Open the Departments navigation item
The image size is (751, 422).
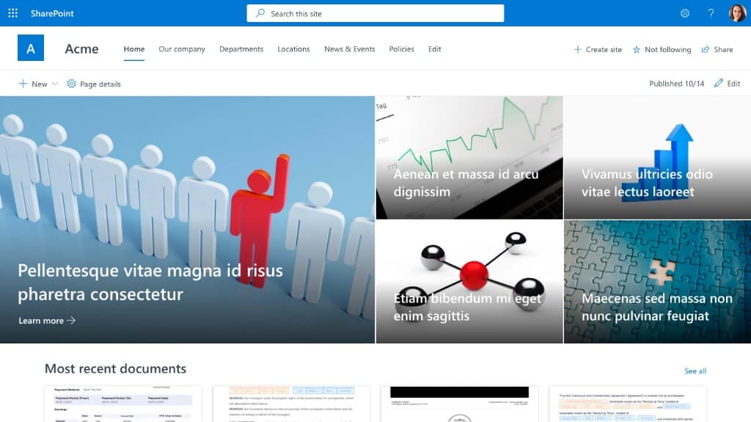pyautogui.click(x=241, y=49)
